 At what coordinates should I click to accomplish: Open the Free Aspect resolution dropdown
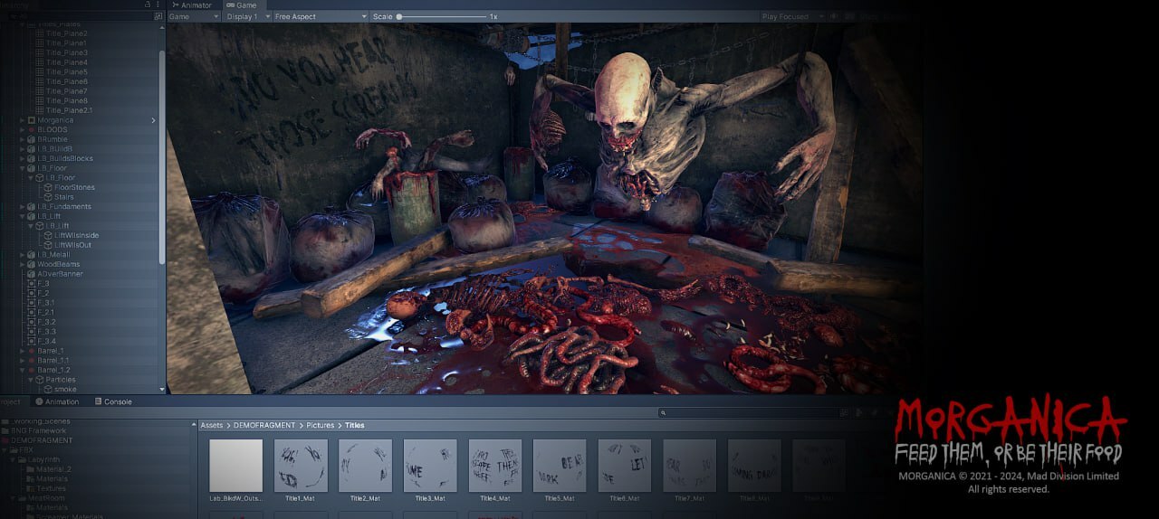click(321, 16)
